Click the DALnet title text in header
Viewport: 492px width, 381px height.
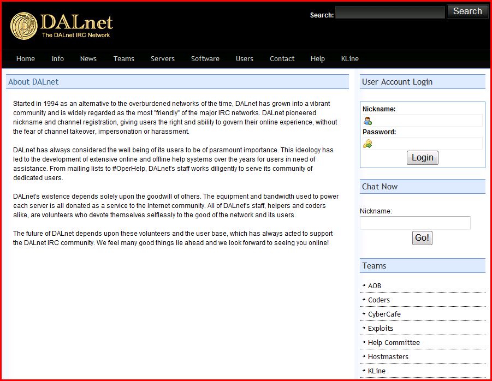pos(76,22)
